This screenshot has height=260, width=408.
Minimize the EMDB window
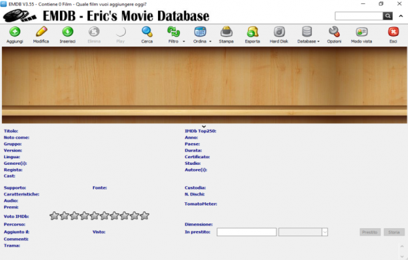coord(363,3)
